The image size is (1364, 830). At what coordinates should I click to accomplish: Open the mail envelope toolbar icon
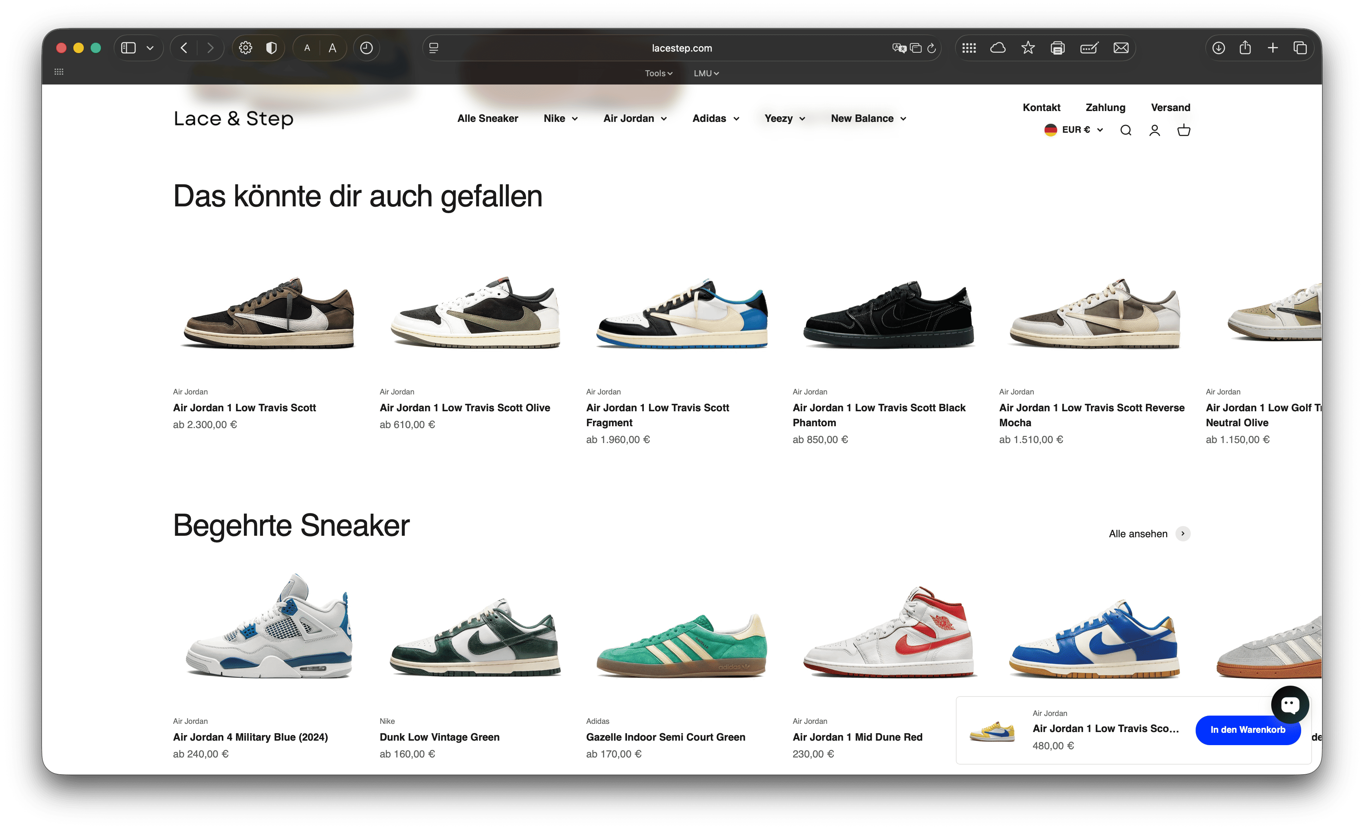click(1121, 48)
